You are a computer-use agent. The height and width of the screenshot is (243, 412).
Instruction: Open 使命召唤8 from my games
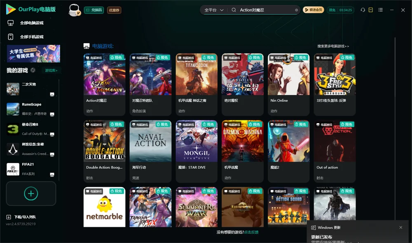coord(31,129)
